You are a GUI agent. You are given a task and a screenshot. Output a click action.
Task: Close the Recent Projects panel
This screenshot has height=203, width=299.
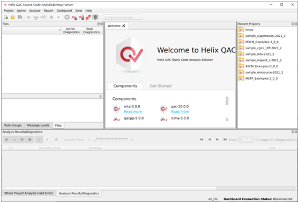[x=296, y=24]
